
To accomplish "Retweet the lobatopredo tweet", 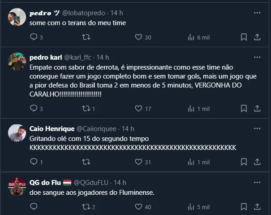I will [x=86, y=37].
